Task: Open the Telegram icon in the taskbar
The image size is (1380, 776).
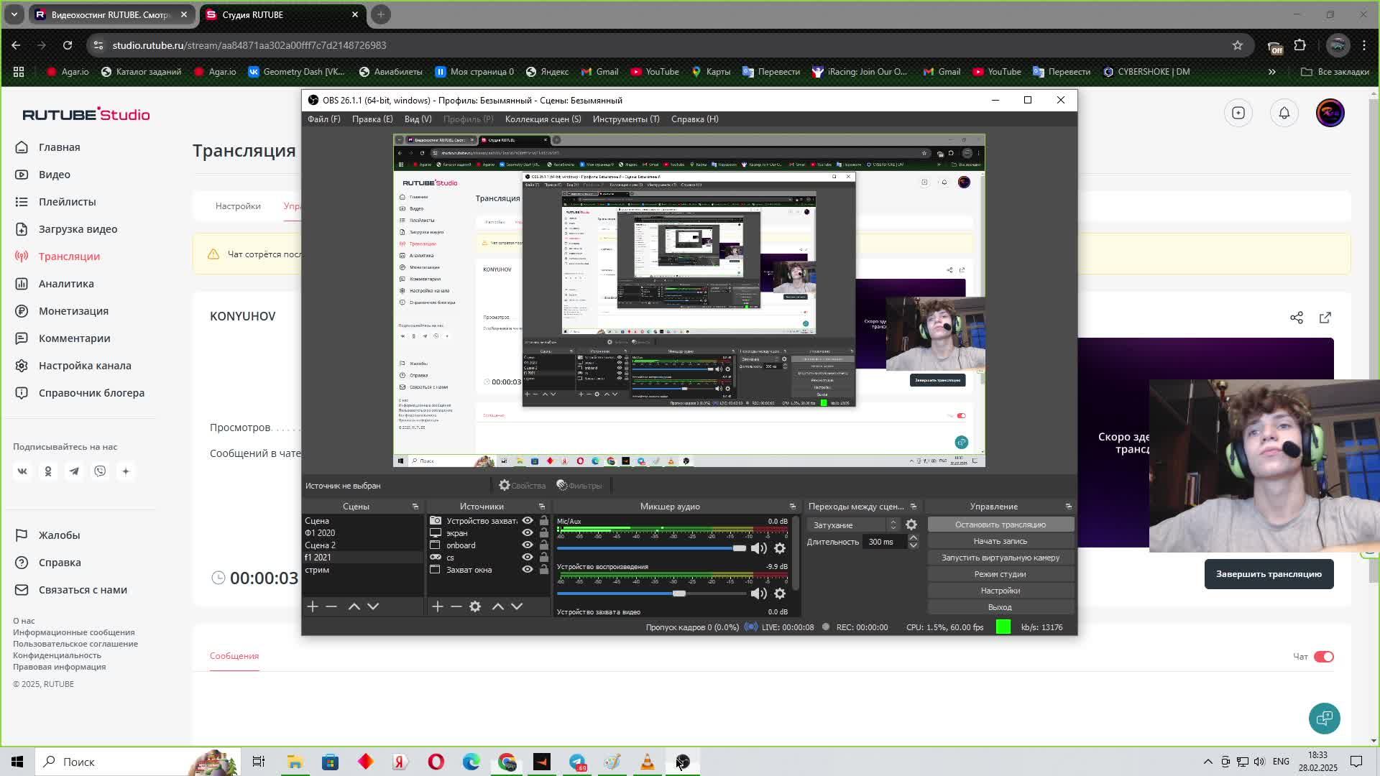Action: coord(577,762)
